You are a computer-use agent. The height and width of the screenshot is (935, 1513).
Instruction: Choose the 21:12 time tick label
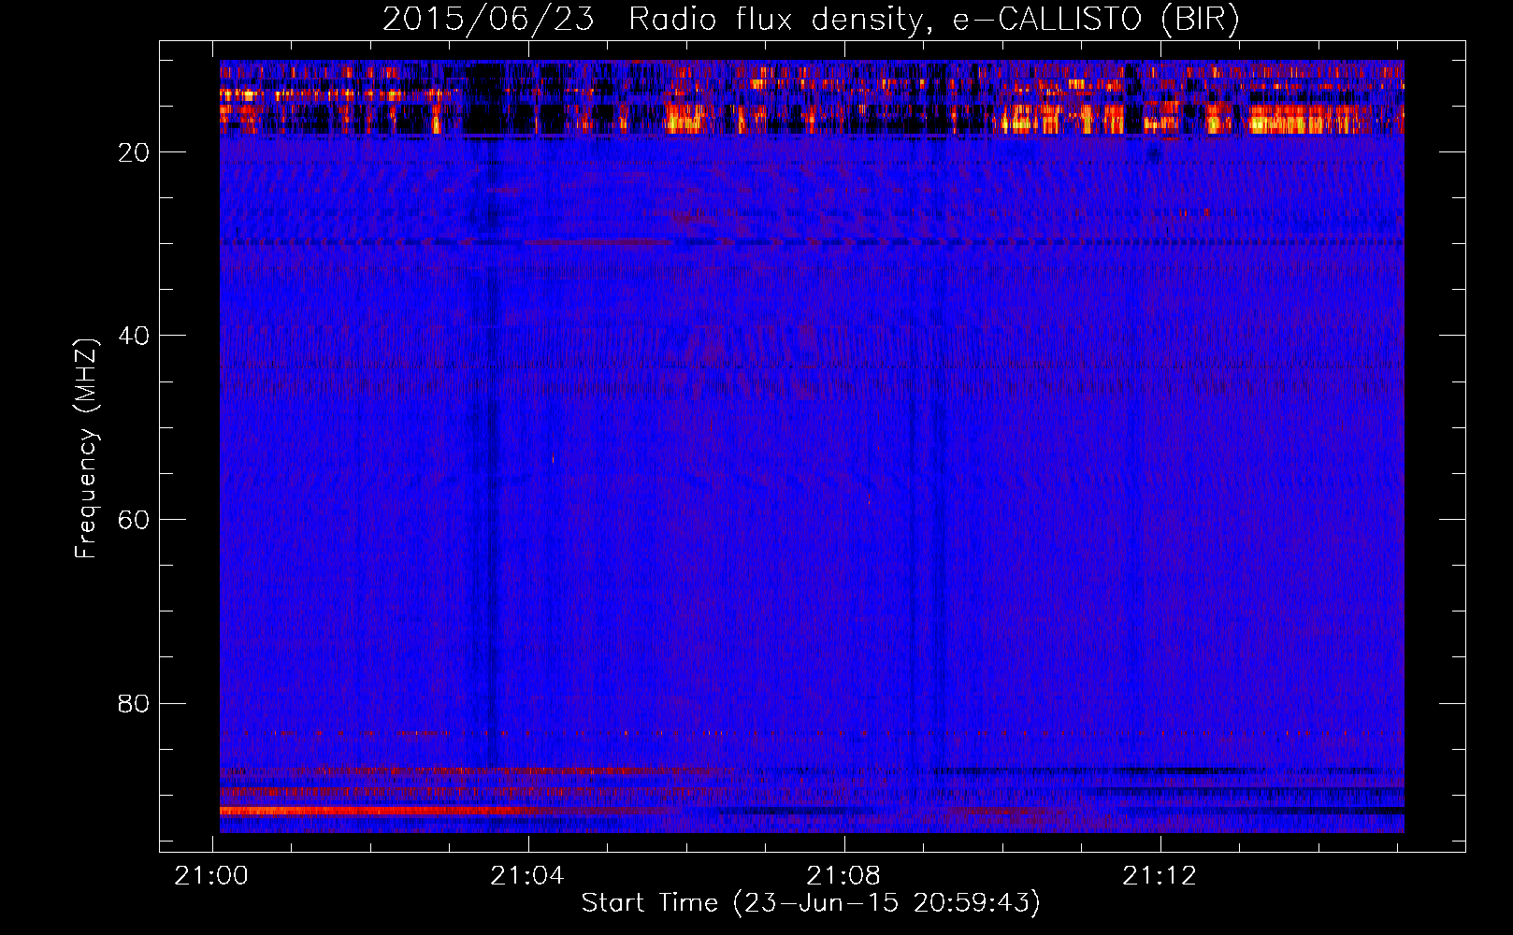click(x=1160, y=875)
